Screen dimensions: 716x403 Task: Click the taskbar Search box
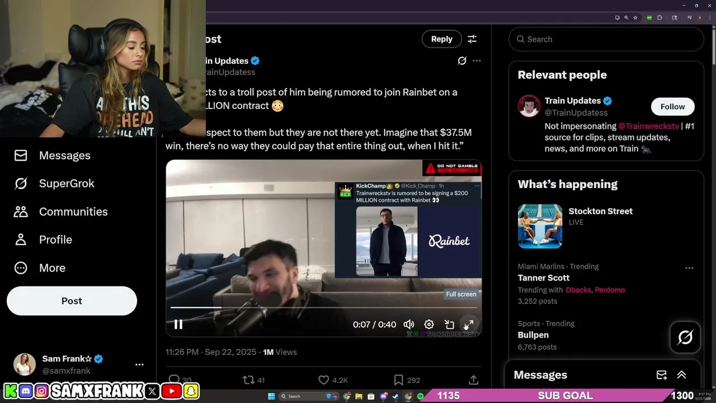coord(309,396)
